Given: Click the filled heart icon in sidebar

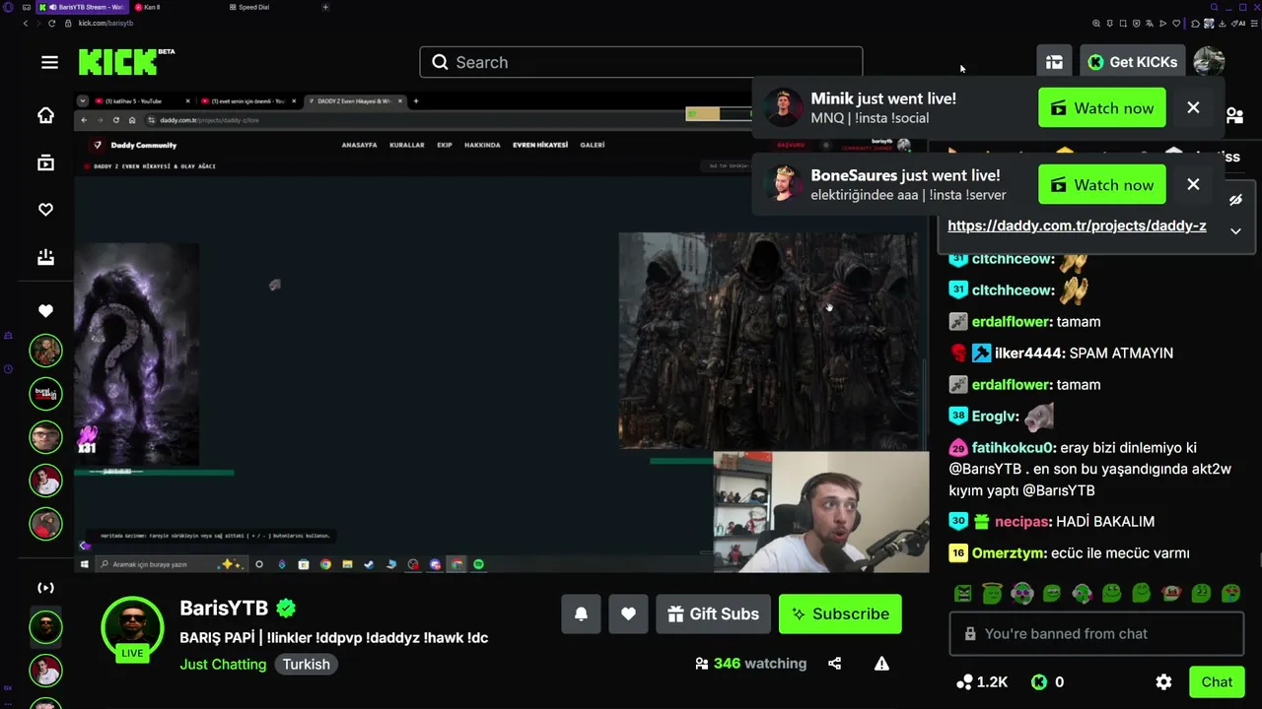Looking at the screenshot, I should pyautogui.click(x=45, y=311).
